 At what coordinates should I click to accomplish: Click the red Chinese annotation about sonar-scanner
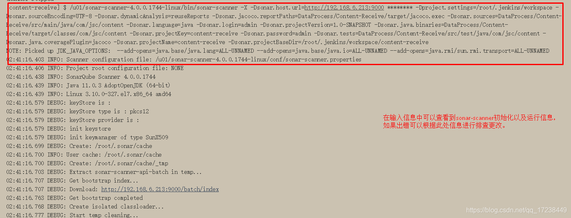pyautogui.click(x=470, y=122)
